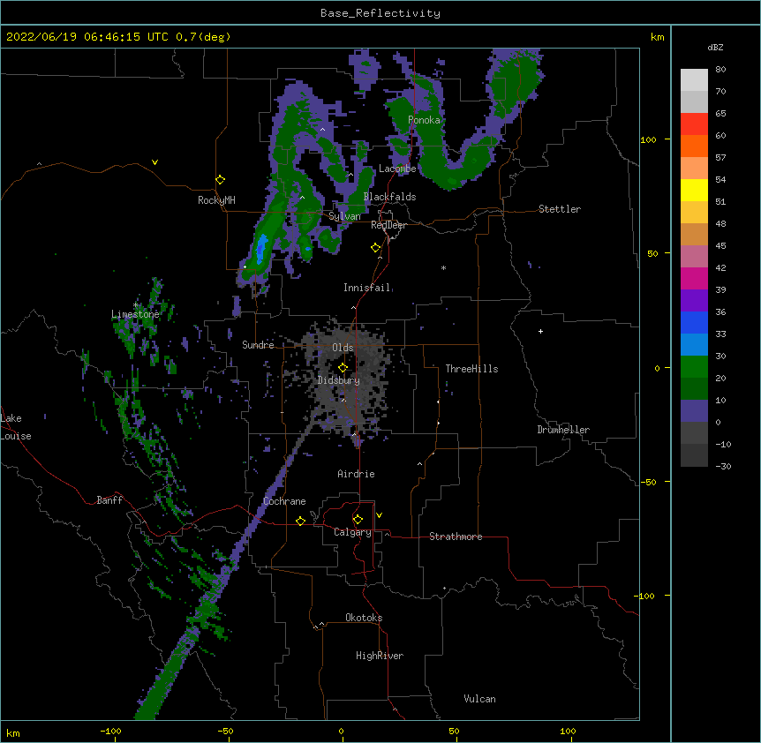This screenshot has width=761, height=743.
Task: Click the yellow diamond marker above Calgary label
Action: [358, 520]
